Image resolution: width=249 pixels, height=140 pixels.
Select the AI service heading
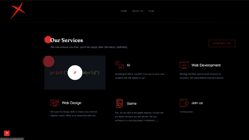tap(128, 65)
